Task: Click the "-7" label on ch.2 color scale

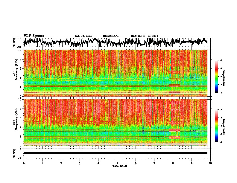Action: pyautogui.click(x=221, y=142)
